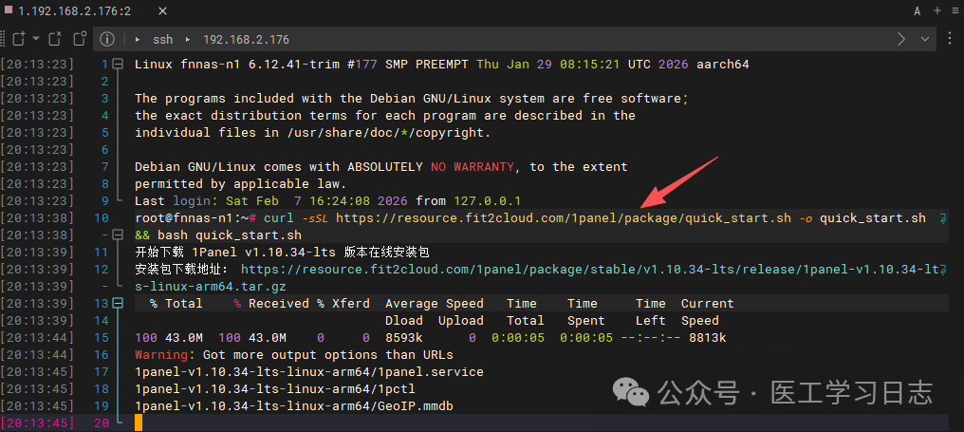
Task: Open the dropdown arrow beside new session icon
Action: [36, 39]
